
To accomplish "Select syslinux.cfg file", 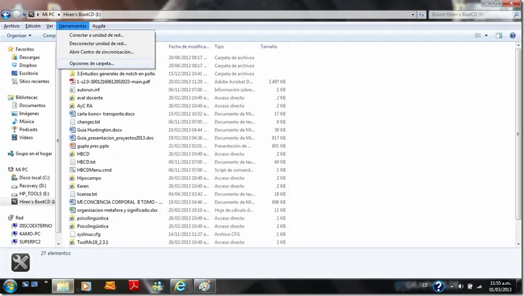I will 88,234.
